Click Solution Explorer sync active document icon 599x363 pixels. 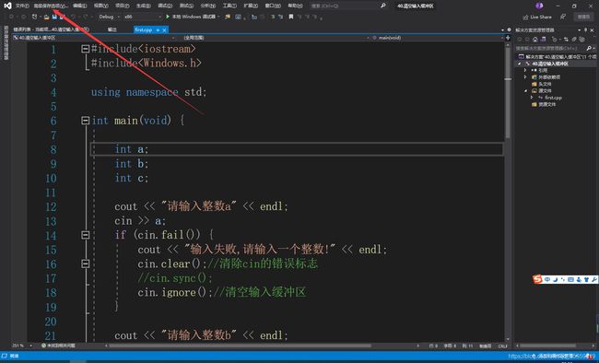click(566, 40)
